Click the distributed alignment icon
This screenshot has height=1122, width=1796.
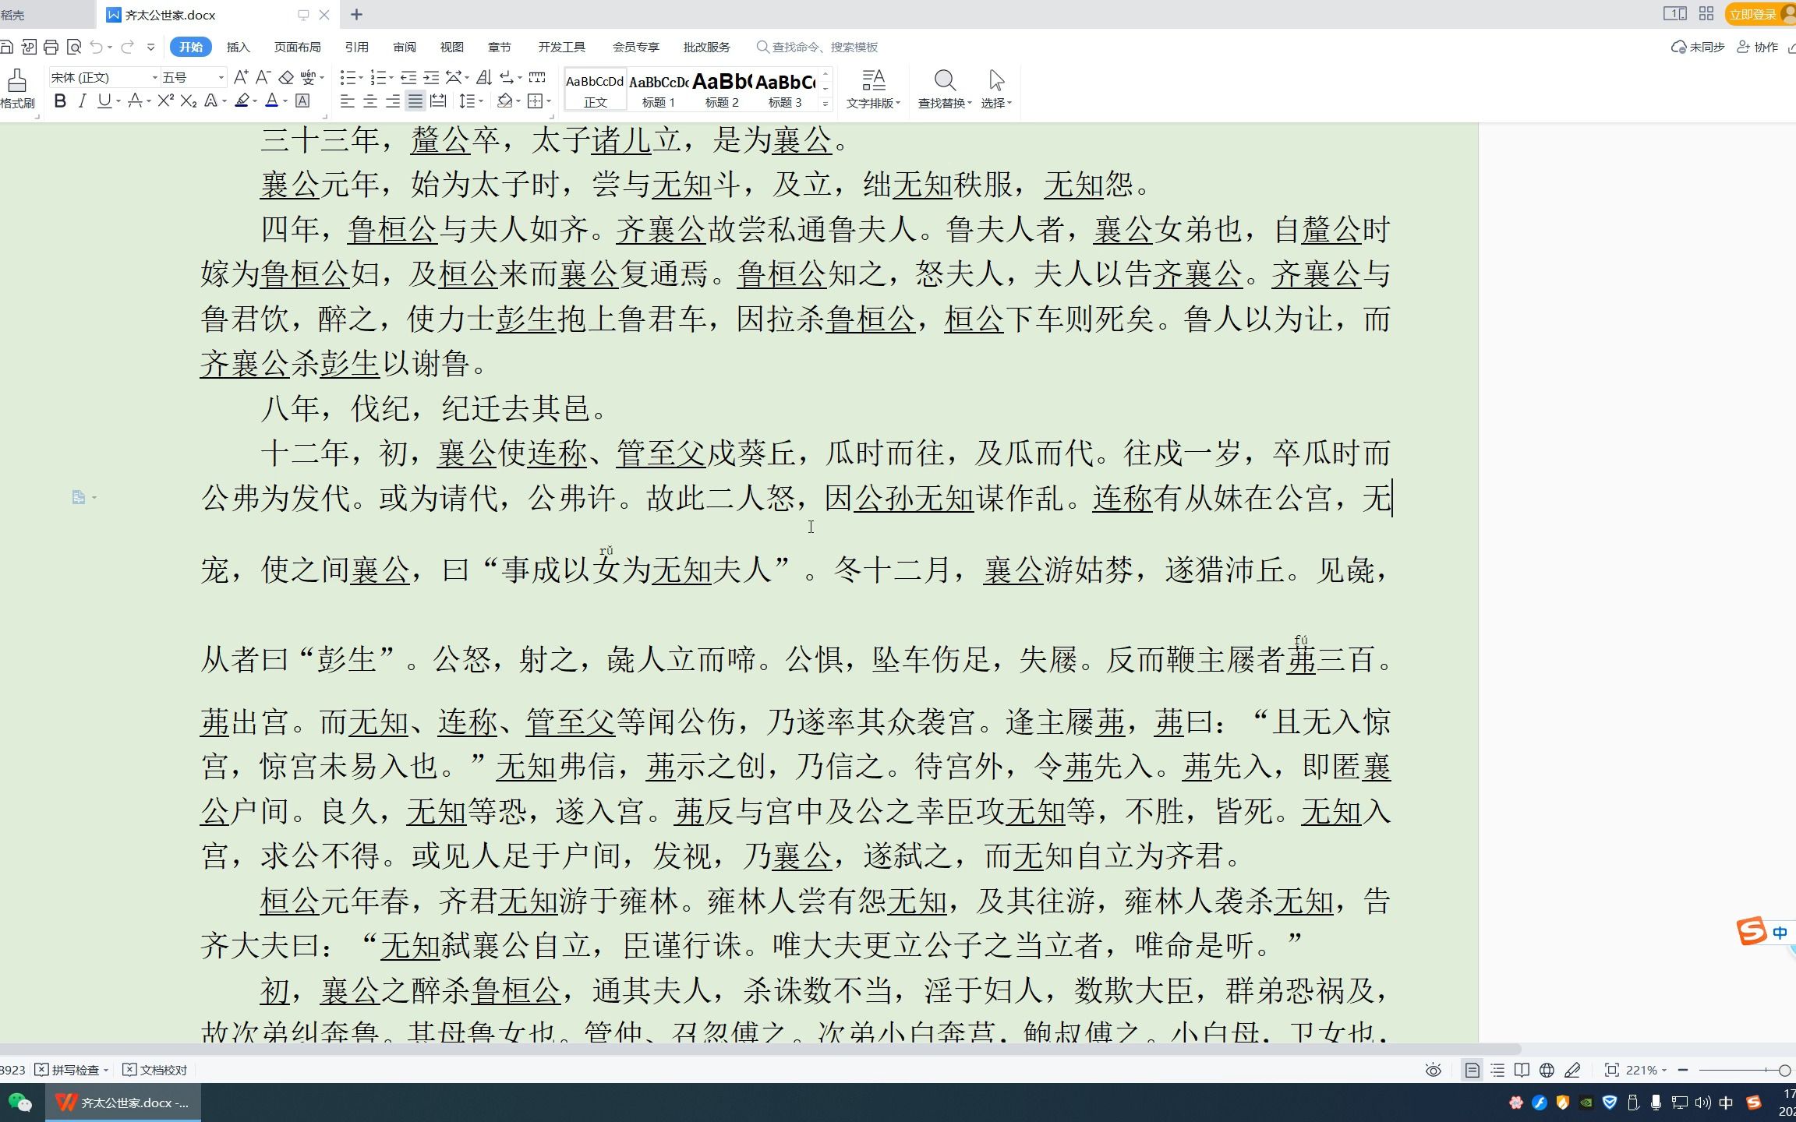438,101
